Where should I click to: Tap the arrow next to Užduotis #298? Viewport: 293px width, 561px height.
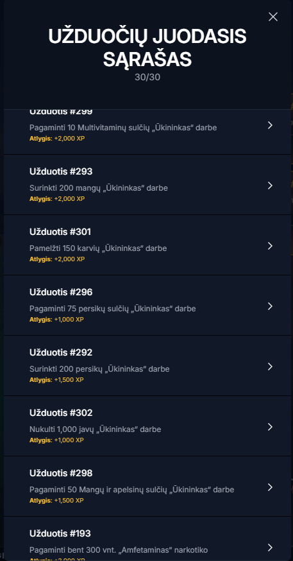(270, 487)
